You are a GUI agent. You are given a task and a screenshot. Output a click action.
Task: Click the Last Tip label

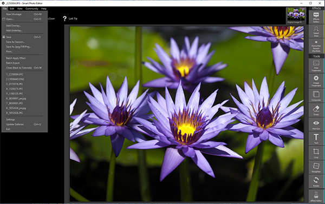point(73,18)
